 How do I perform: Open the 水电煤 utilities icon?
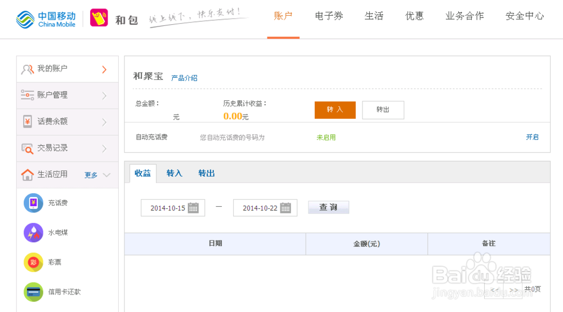coord(33,233)
